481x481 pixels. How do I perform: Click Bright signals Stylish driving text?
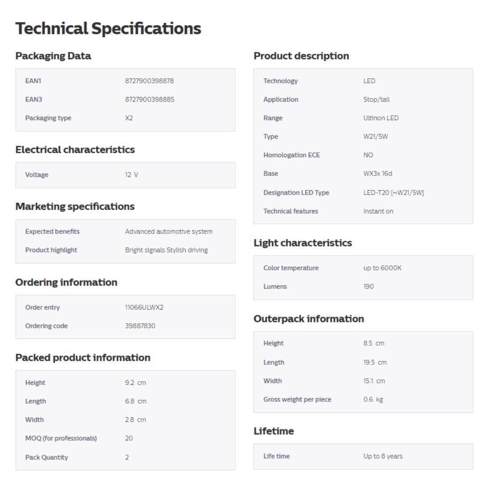coord(166,250)
